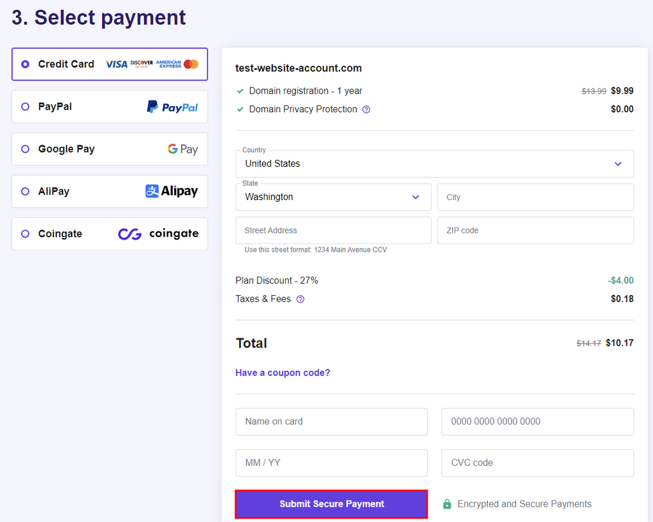The image size is (653, 522).
Task: Expand the State dropdown showing Washington
Action: tap(333, 197)
